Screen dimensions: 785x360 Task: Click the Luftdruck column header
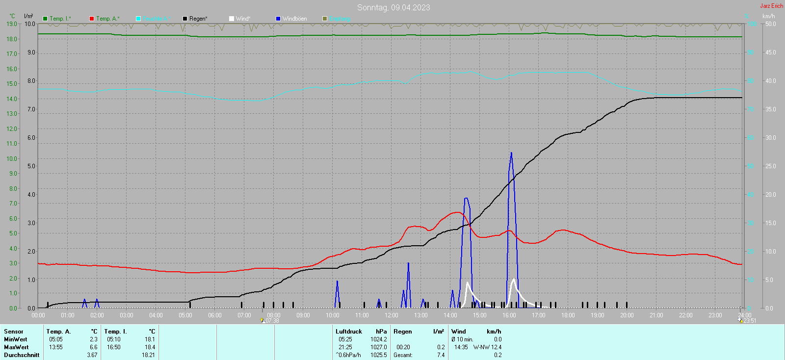pos(349,332)
